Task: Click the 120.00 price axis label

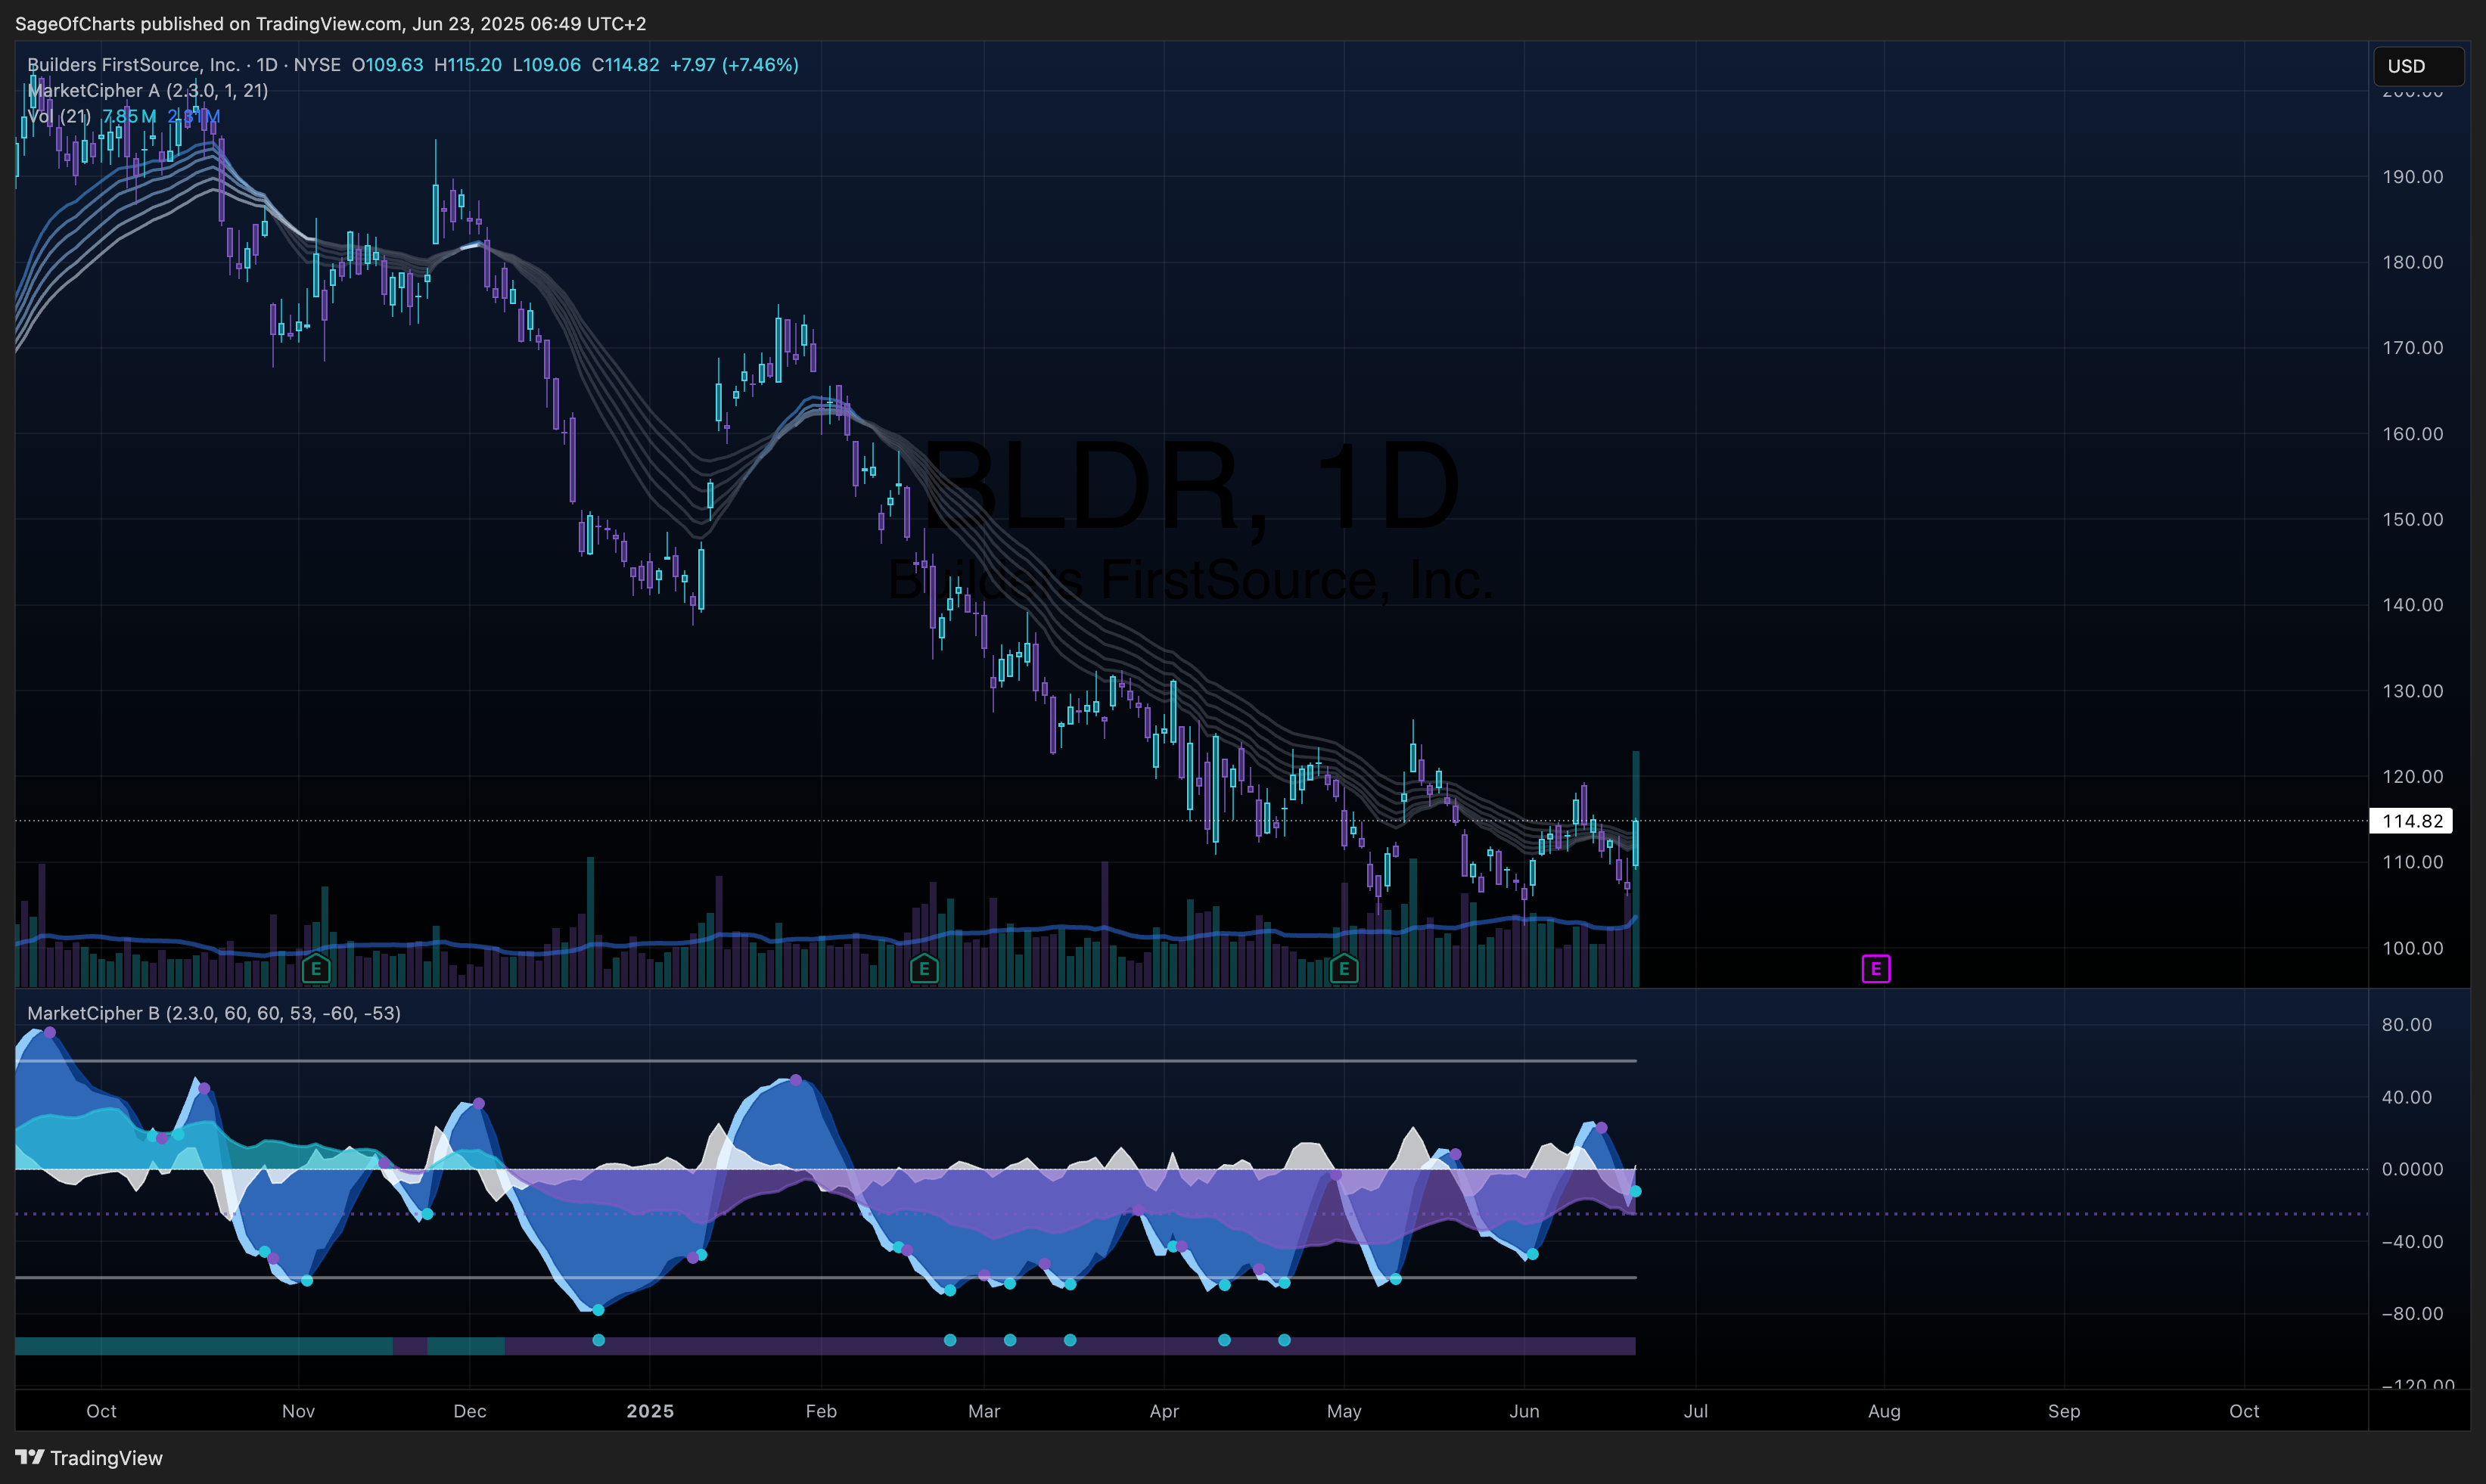Action: [x=2412, y=776]
